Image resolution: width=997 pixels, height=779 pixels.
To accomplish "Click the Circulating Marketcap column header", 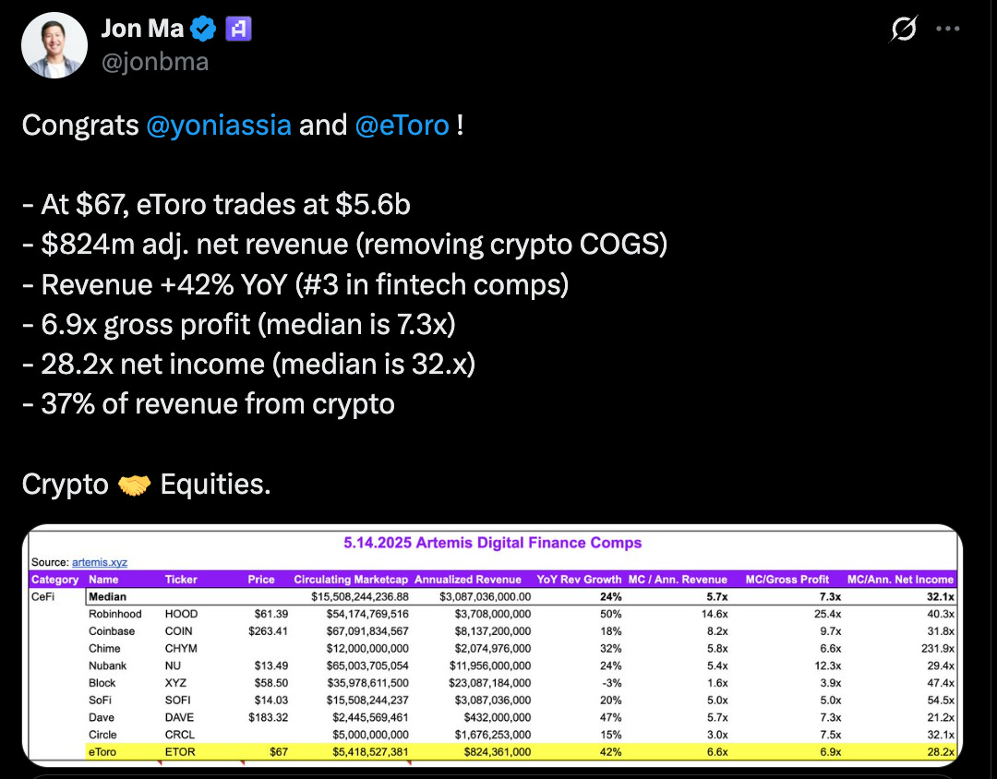I will point(351,580).
